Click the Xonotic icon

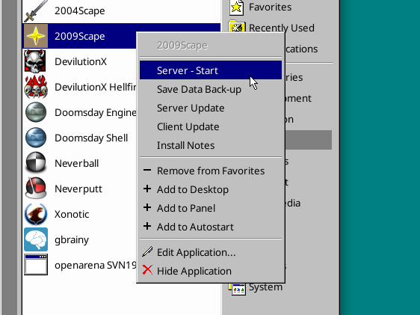pos(36,214)
